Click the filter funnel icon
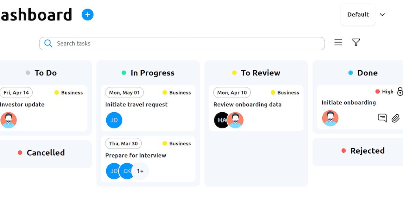Screen dimensions: 403x201 click(356, 42)
